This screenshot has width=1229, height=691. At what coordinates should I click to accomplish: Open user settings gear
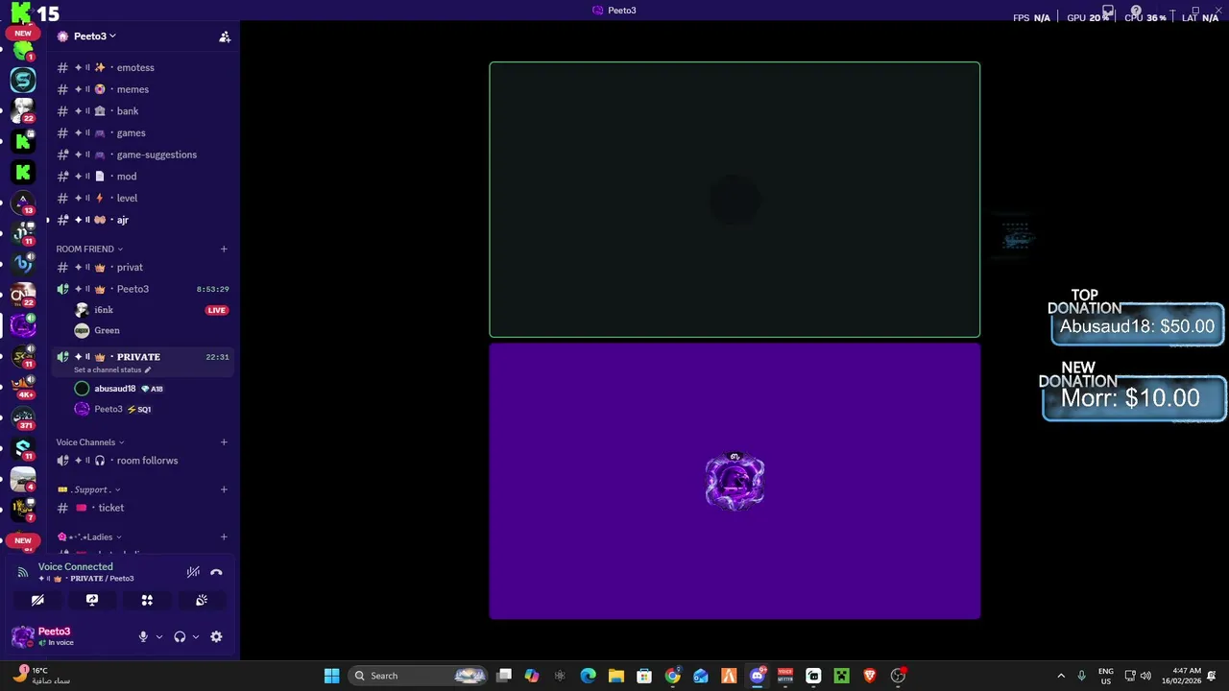click(216, 636)
